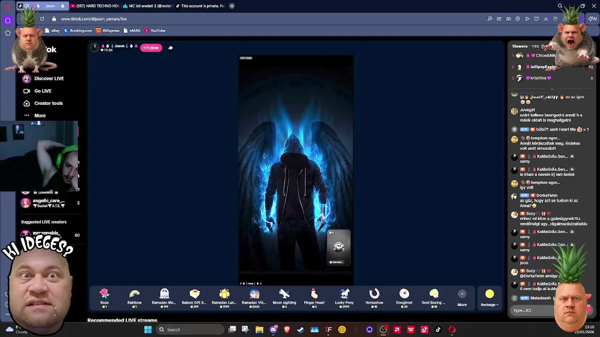Open Creator tools in sidebar
600x337 pixels.
[x=43, y=103]
